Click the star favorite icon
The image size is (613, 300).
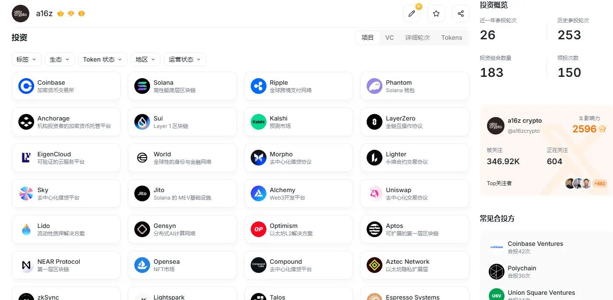[x=436, y=14]
